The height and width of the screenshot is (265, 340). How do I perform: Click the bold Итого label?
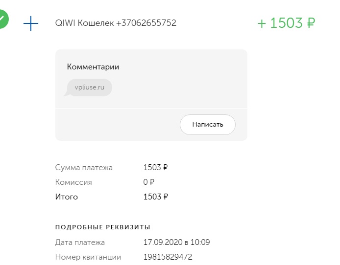[66, 197]
